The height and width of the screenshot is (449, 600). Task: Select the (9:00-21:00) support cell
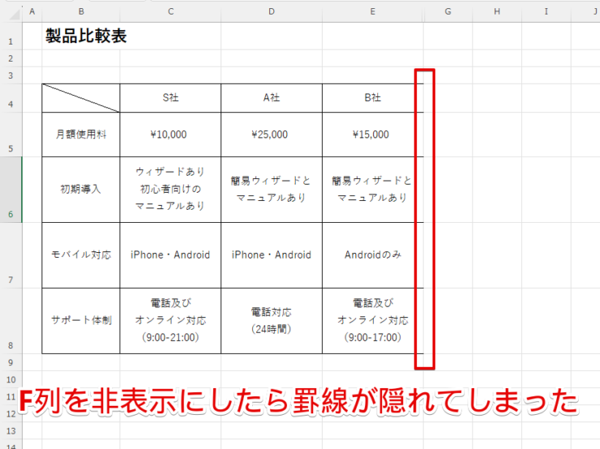[x=170, y=321]
